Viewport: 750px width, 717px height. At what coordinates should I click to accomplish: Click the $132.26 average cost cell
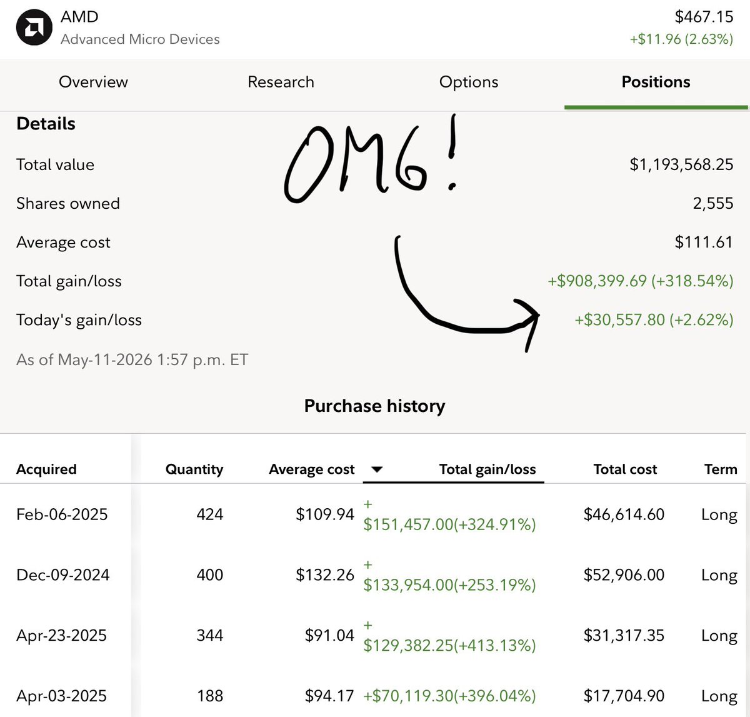tap(325, 575)
